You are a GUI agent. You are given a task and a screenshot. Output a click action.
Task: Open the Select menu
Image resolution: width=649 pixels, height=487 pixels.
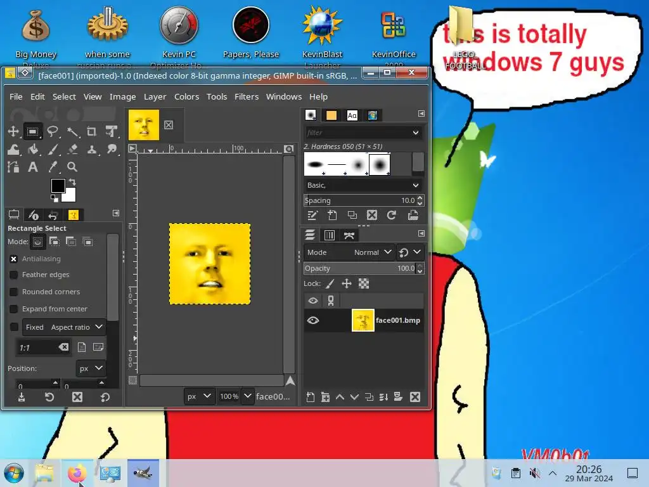click(64, 96)
